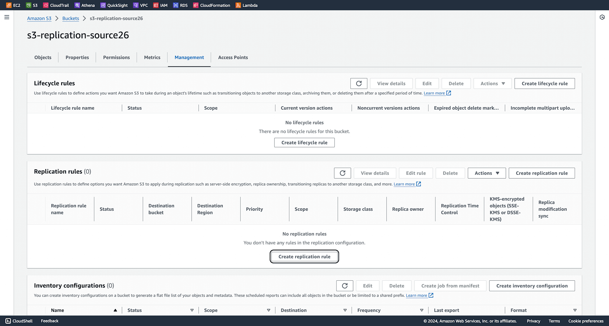Open Feedback in the footer
Screen dimensions: 609x326
click(50, 321)
